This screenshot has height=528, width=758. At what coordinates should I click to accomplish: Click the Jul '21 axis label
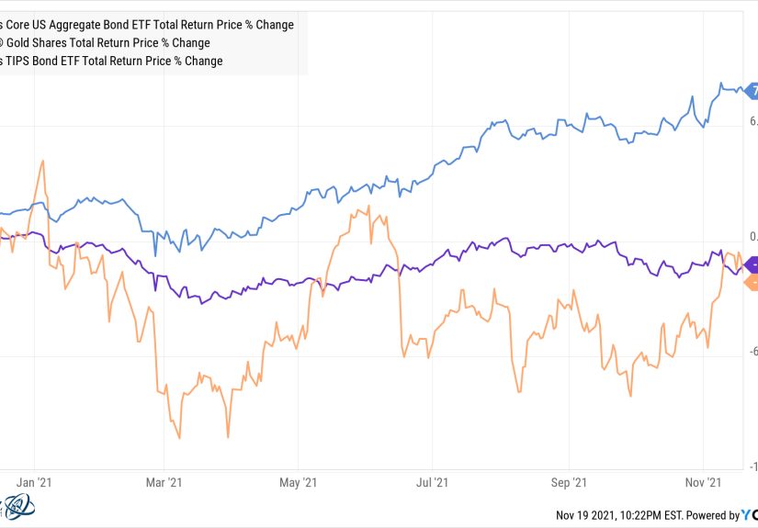[x=432, y=481]
